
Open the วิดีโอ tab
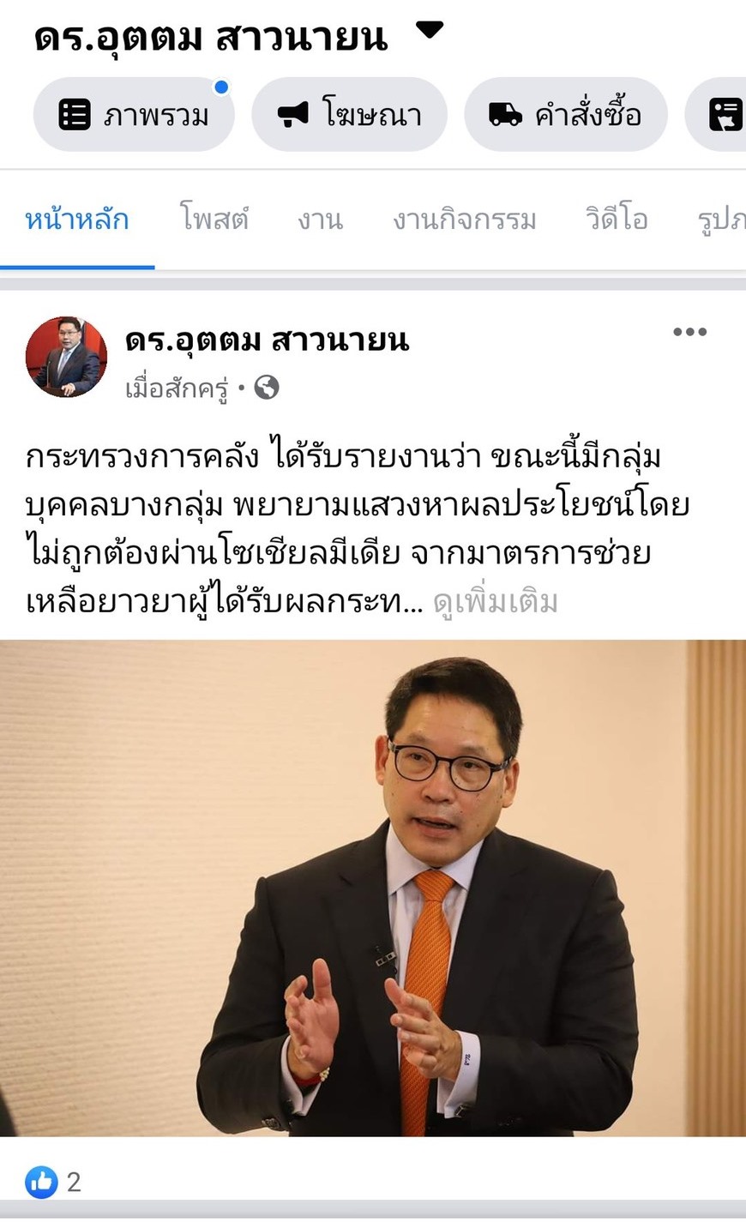[x=617, y=220]
